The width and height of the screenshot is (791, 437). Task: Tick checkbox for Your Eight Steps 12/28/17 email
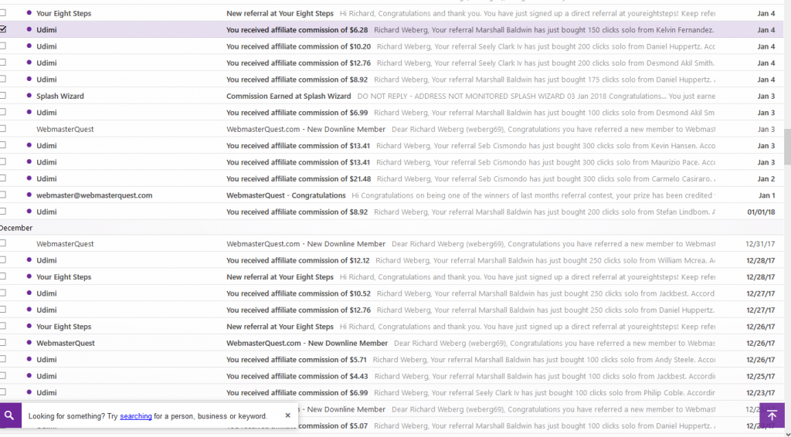3,276
